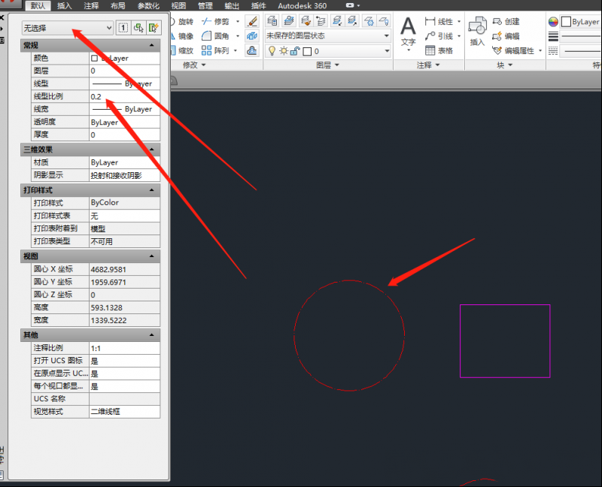This screenshot has height=487, width=602.
Task: Toggle layer 0 freeze sun icon
Action: point(284,50)
